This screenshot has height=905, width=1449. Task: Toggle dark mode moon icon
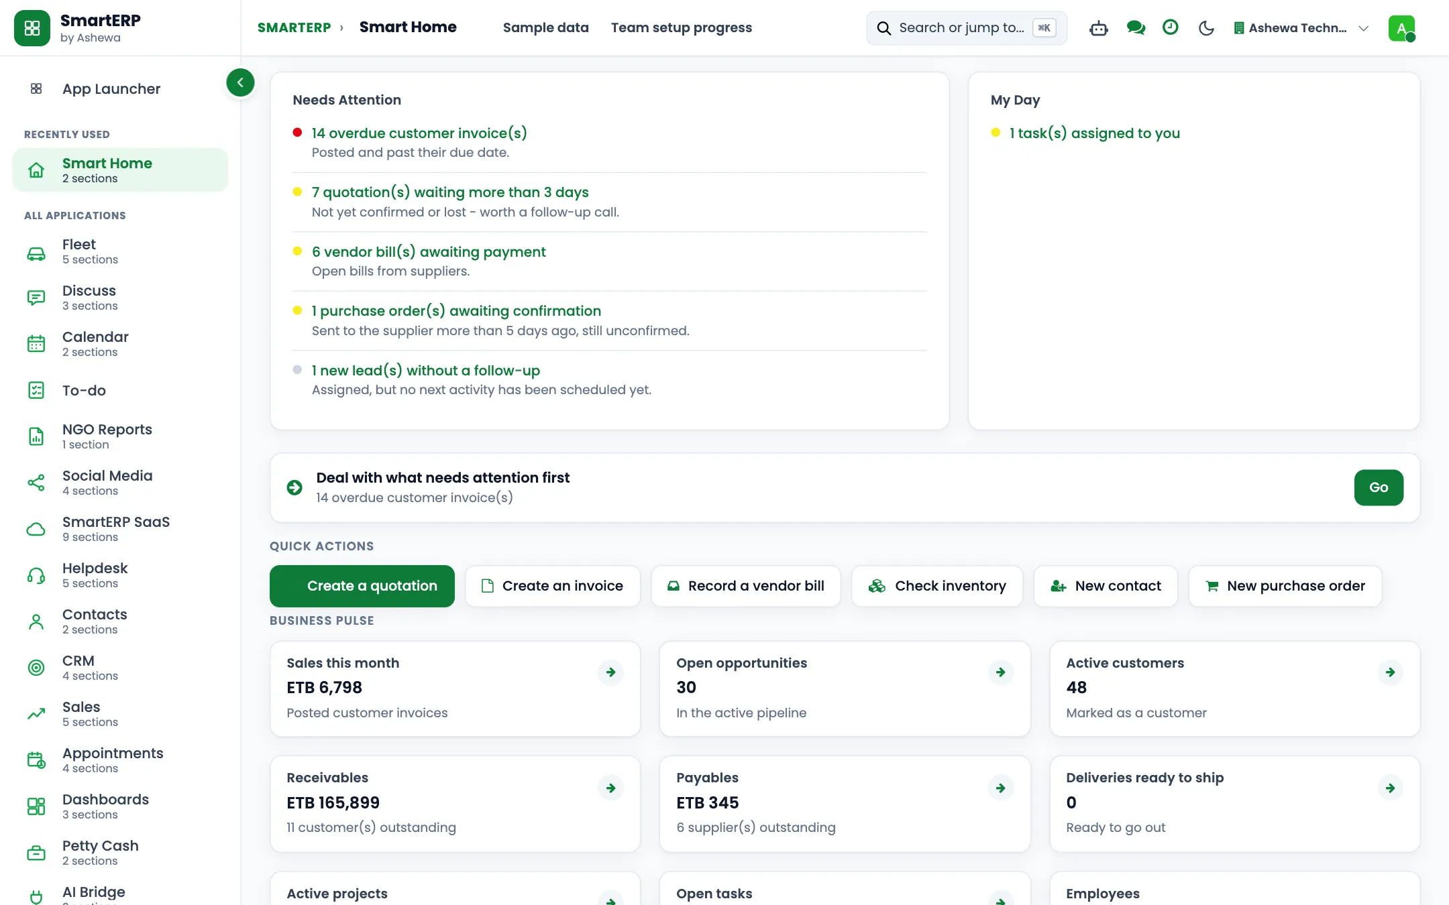pos(1206,28)
